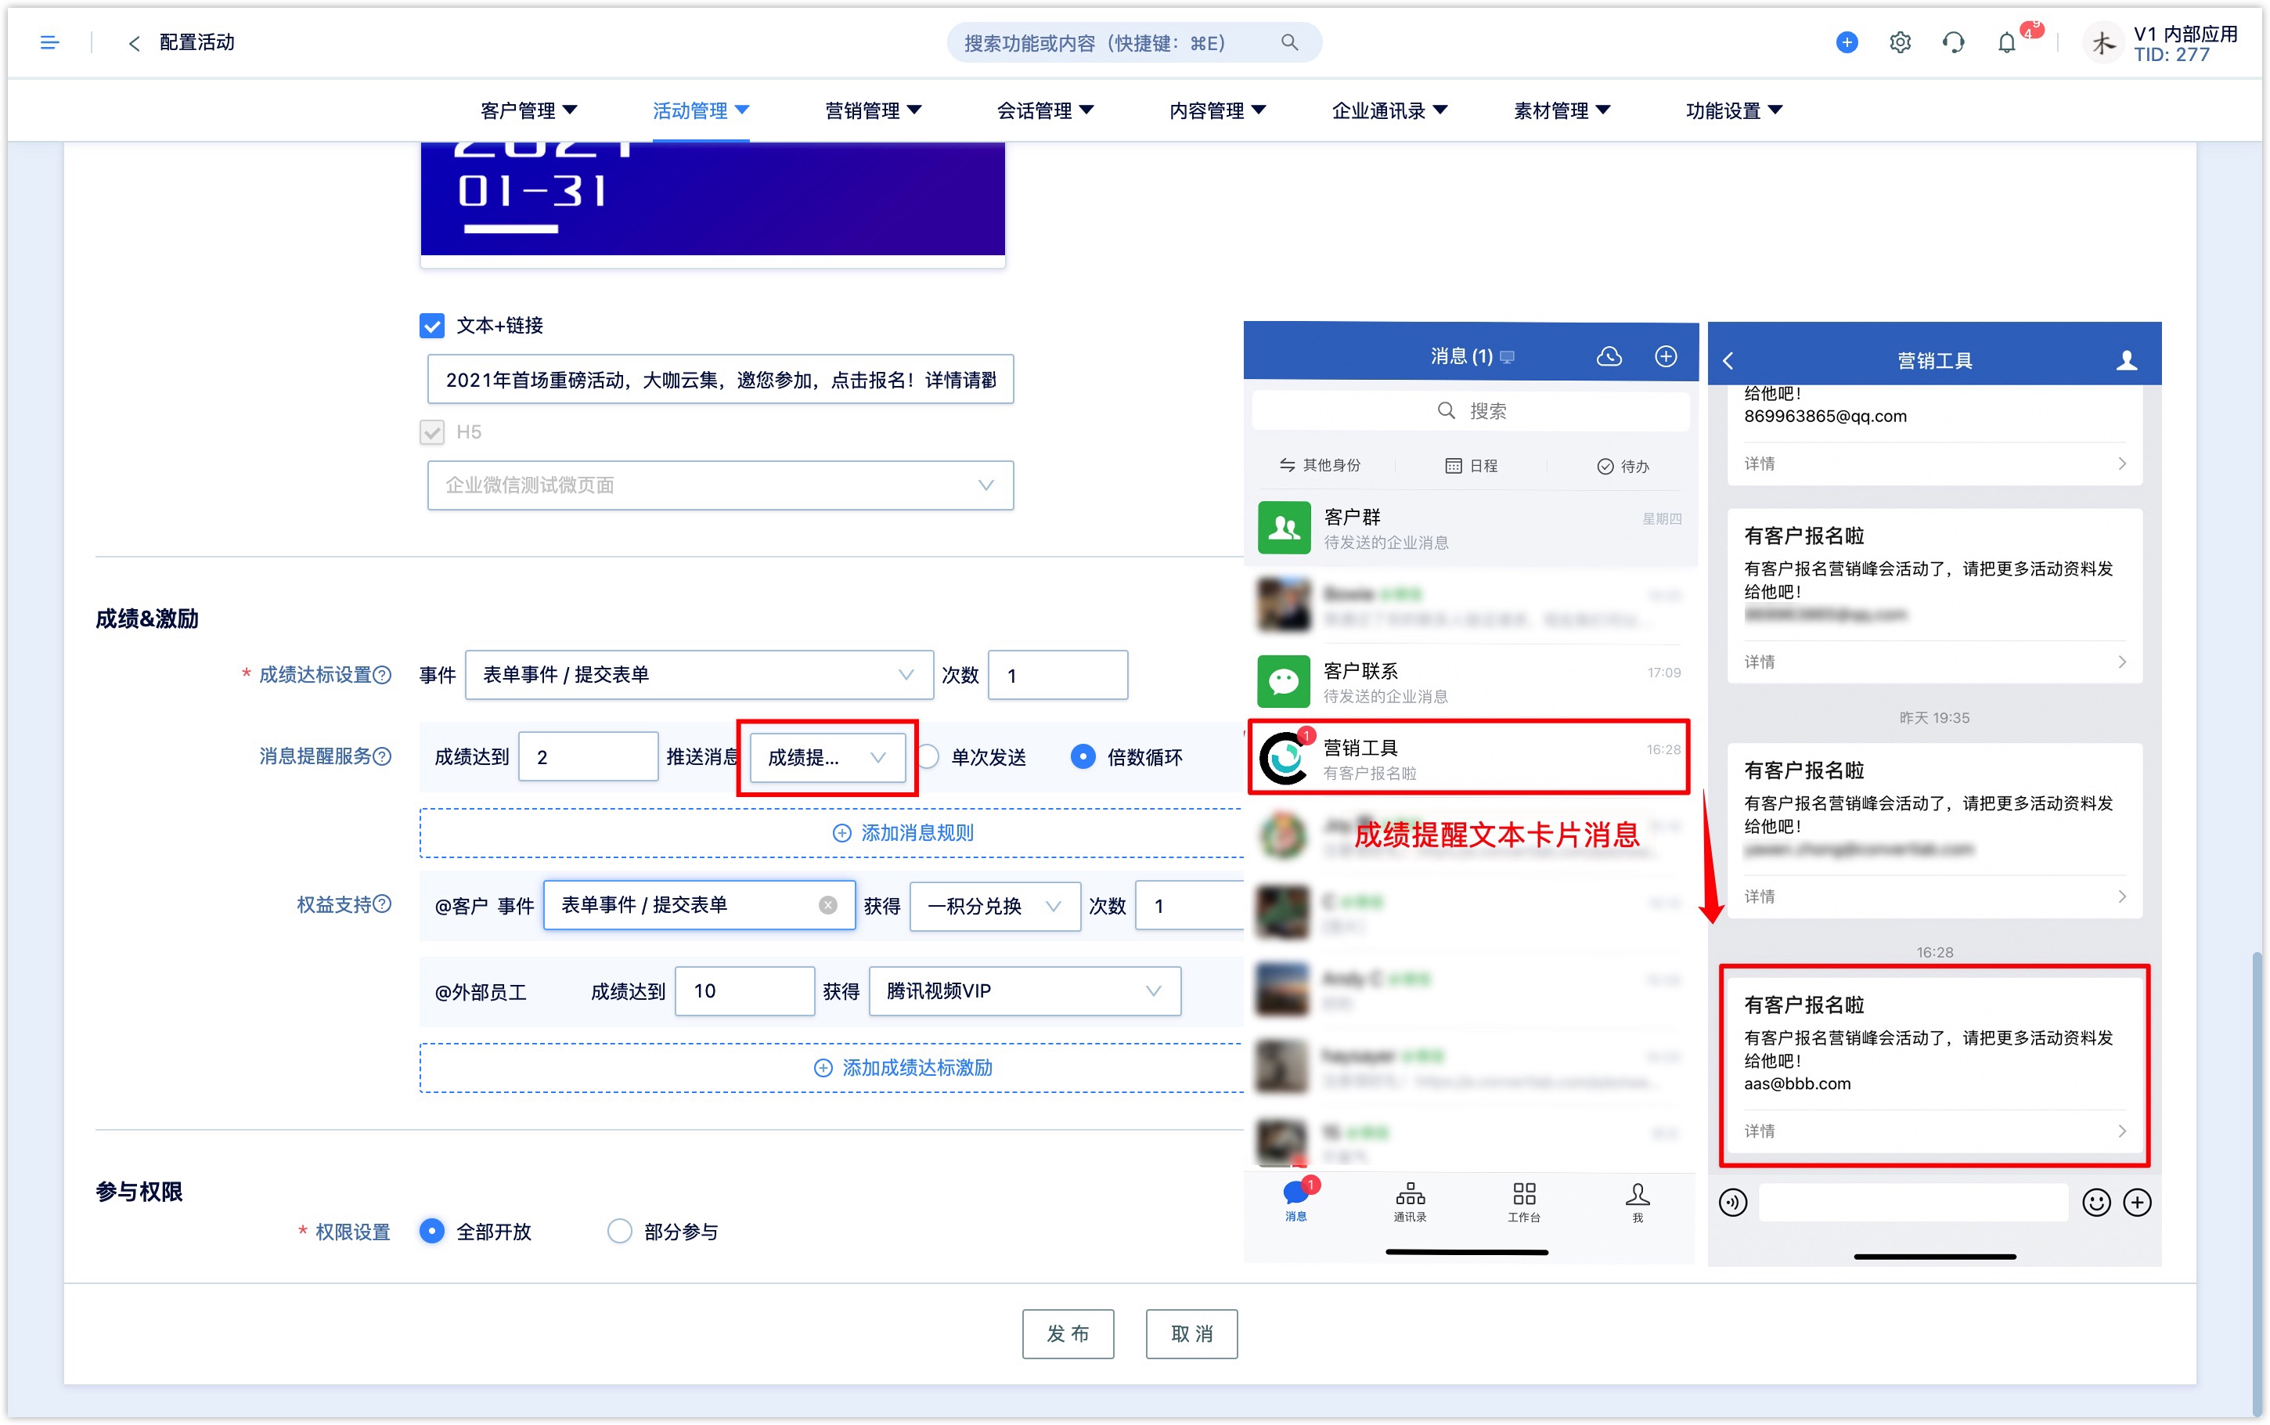This screenshot has height=1425, width=2270.
Task: Click the 消息提醒服务 help icon
Action: 383,757
